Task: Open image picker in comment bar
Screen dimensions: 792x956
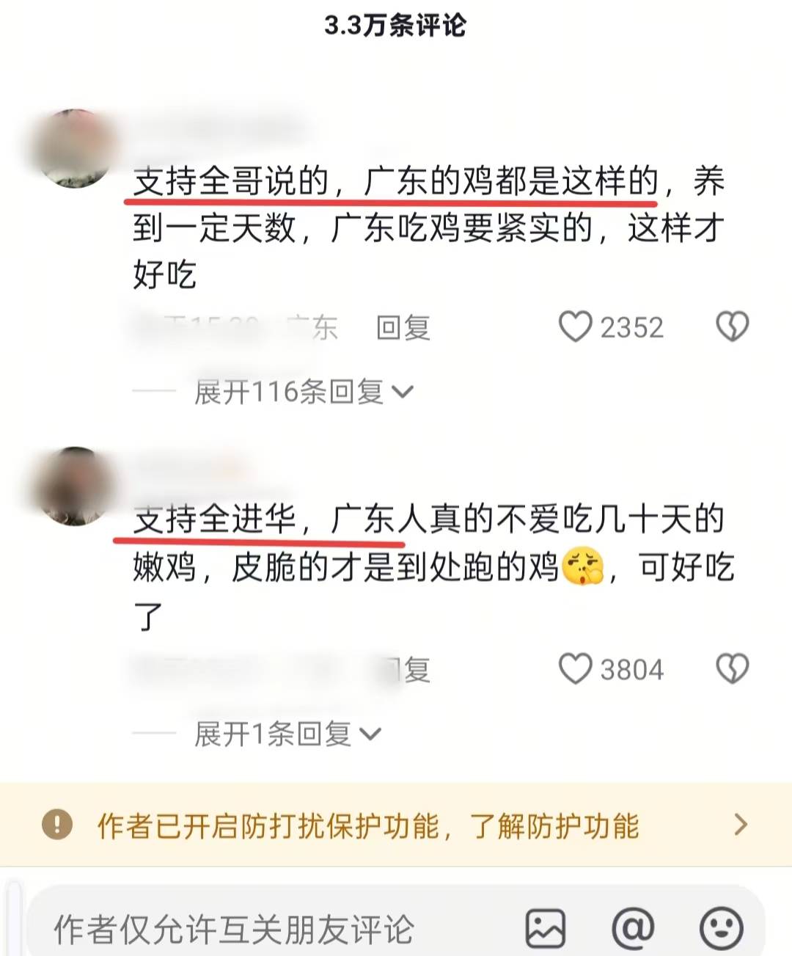Action: (546, 928)
